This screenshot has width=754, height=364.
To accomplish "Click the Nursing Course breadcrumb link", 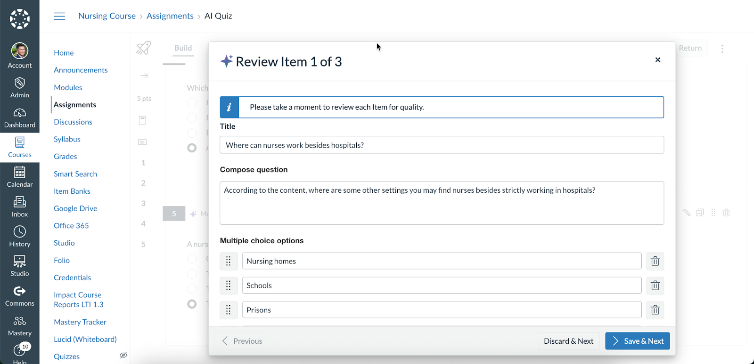I will click(x=107, y=16).
